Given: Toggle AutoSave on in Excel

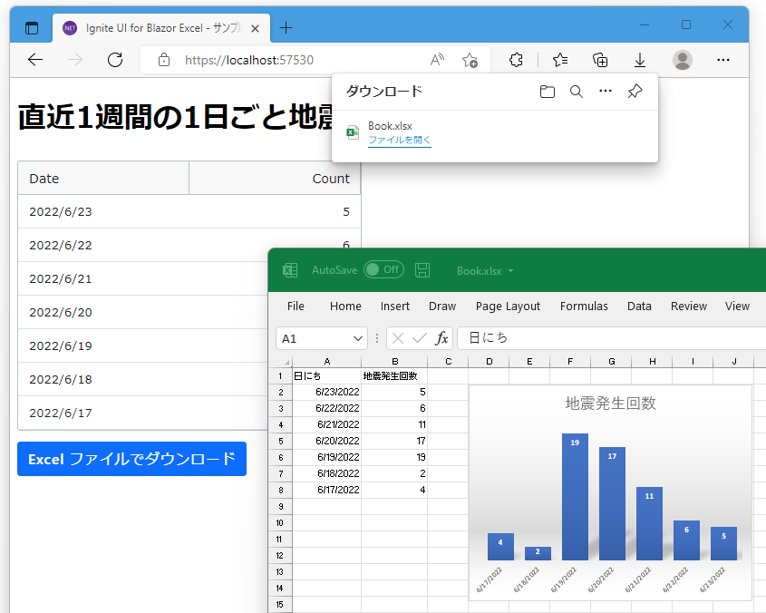Looking at the screenshot, I should (x=383, y=269).
